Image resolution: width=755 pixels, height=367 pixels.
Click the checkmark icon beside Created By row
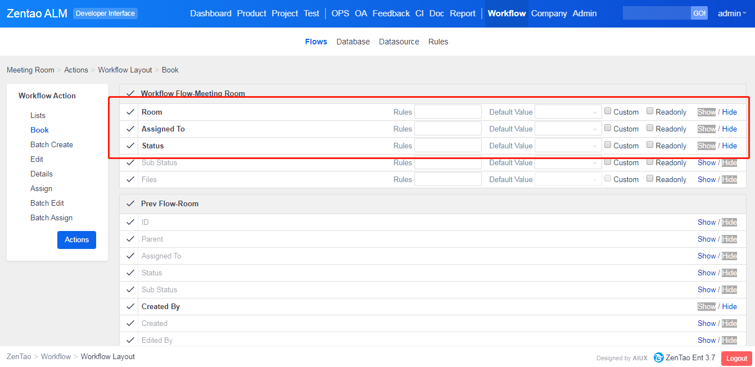(x=130, y=306)
